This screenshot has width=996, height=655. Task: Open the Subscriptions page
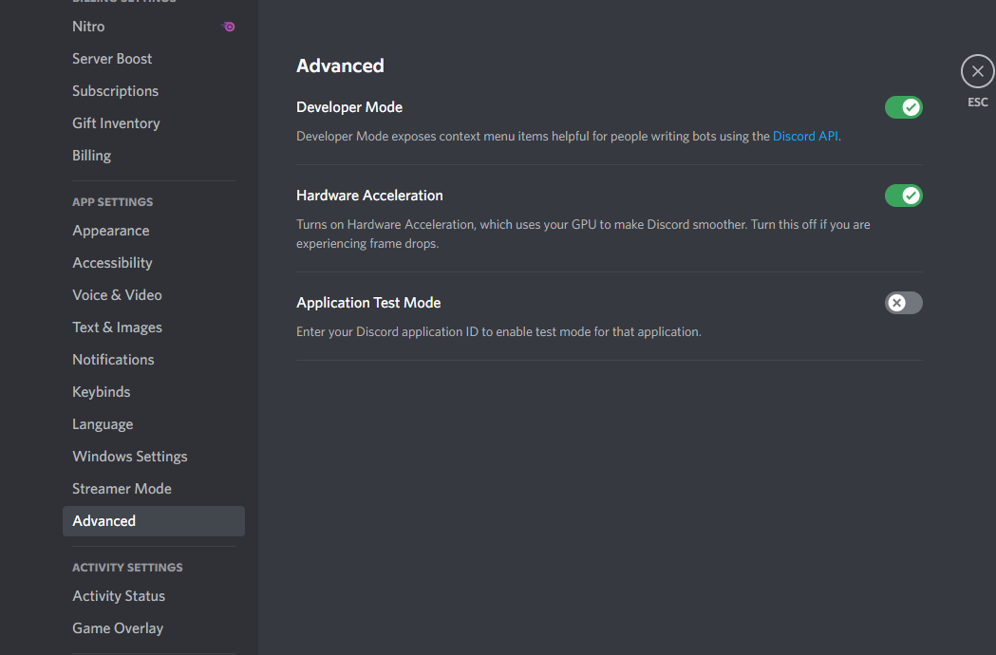click(115, 90)
